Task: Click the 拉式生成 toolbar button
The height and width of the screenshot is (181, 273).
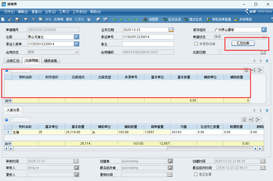Action: coord(172,19)
